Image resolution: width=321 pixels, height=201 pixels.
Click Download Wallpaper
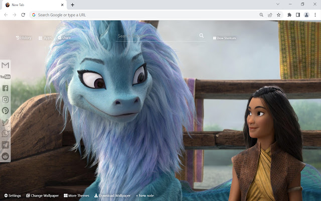click(x=112, y=195)
